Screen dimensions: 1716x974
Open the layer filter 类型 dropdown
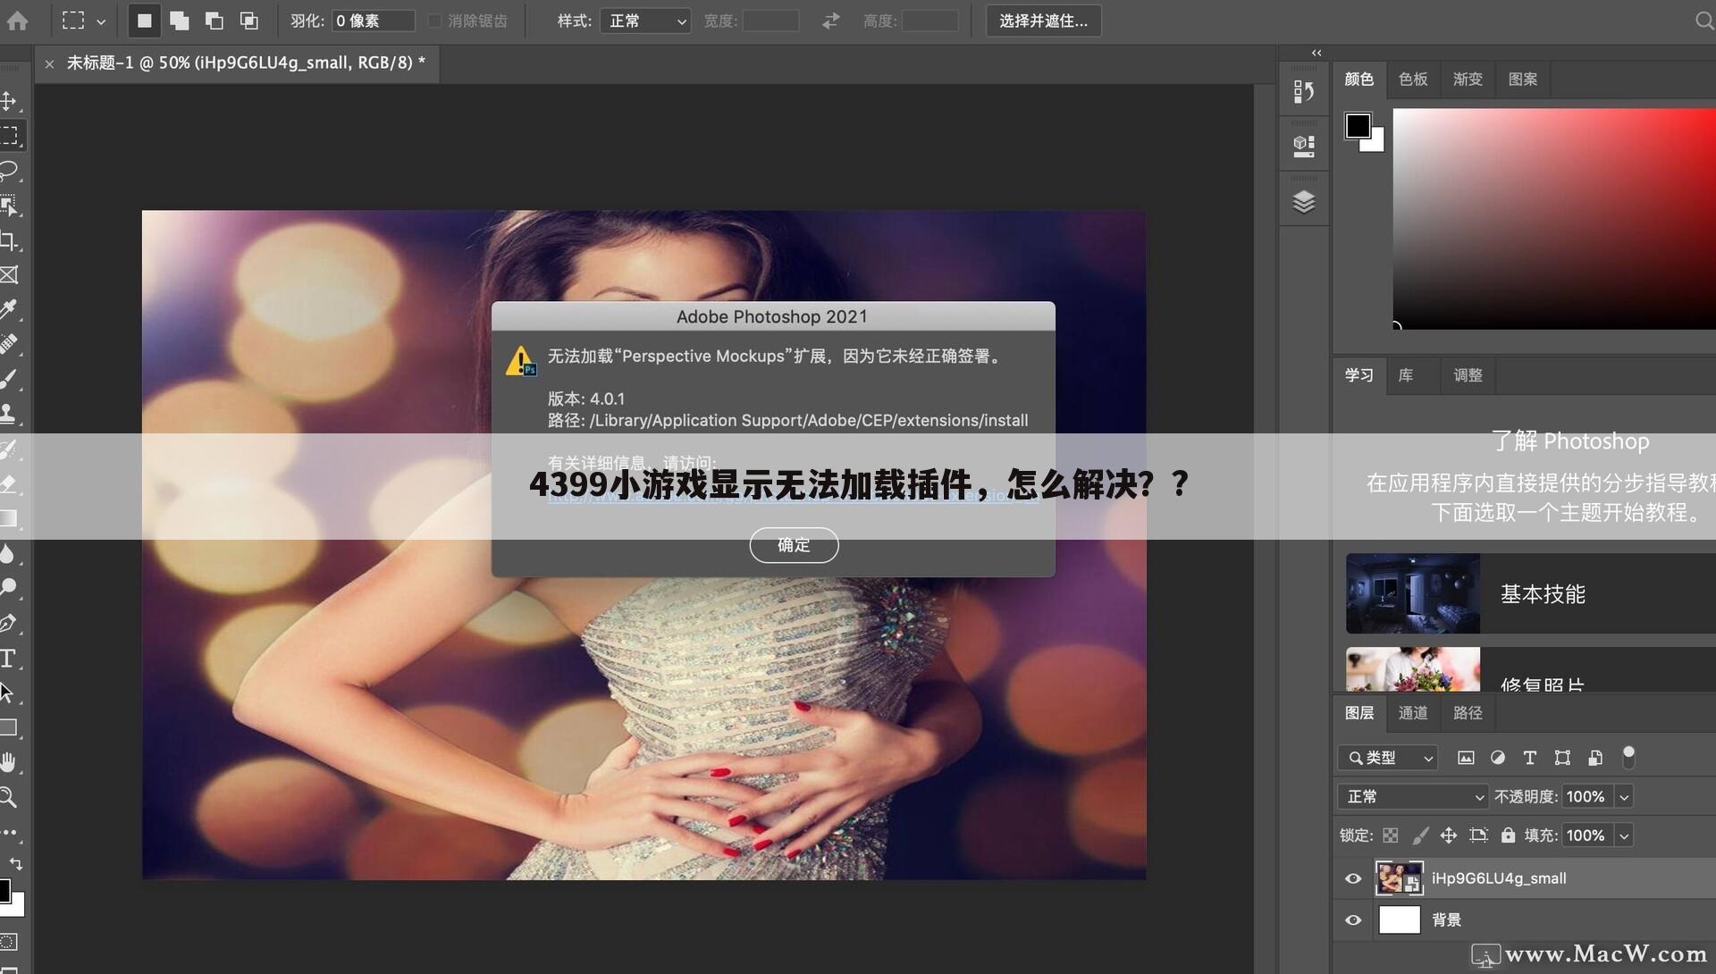coord(1388,758)
